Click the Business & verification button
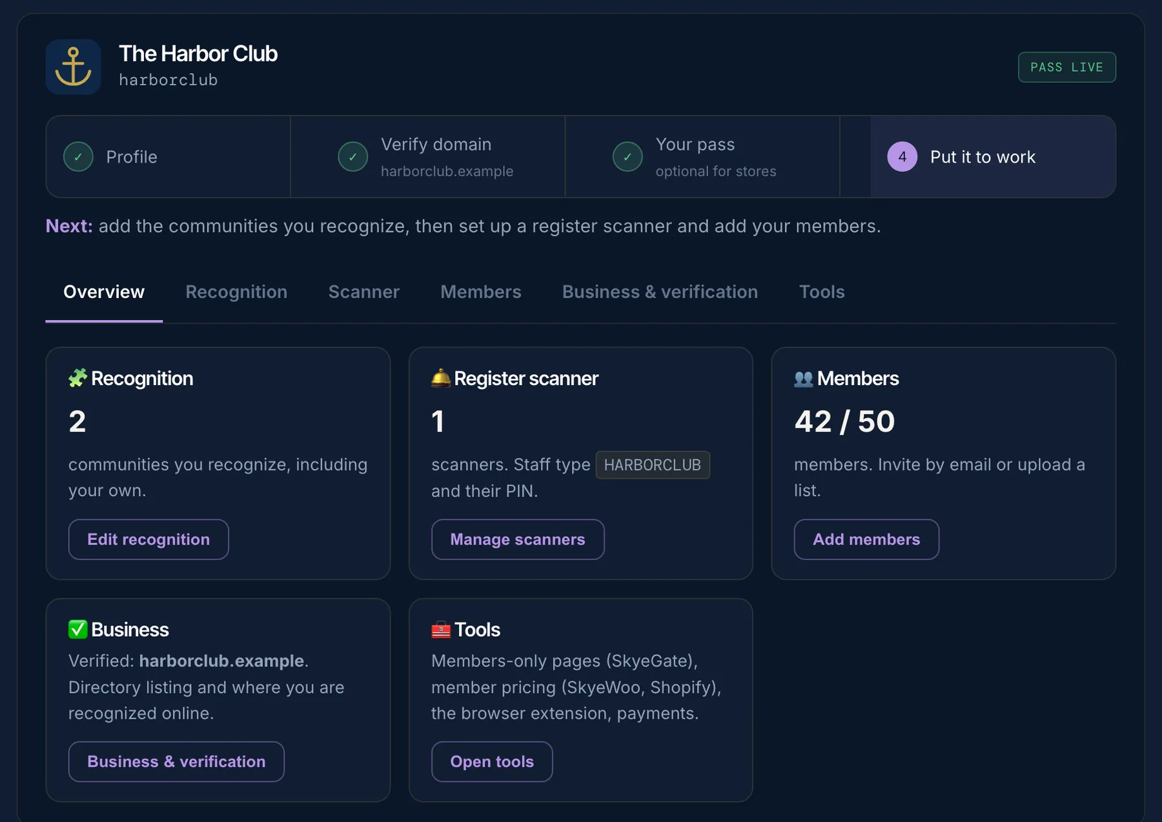1162x822 pixels. tap(176, 761)
